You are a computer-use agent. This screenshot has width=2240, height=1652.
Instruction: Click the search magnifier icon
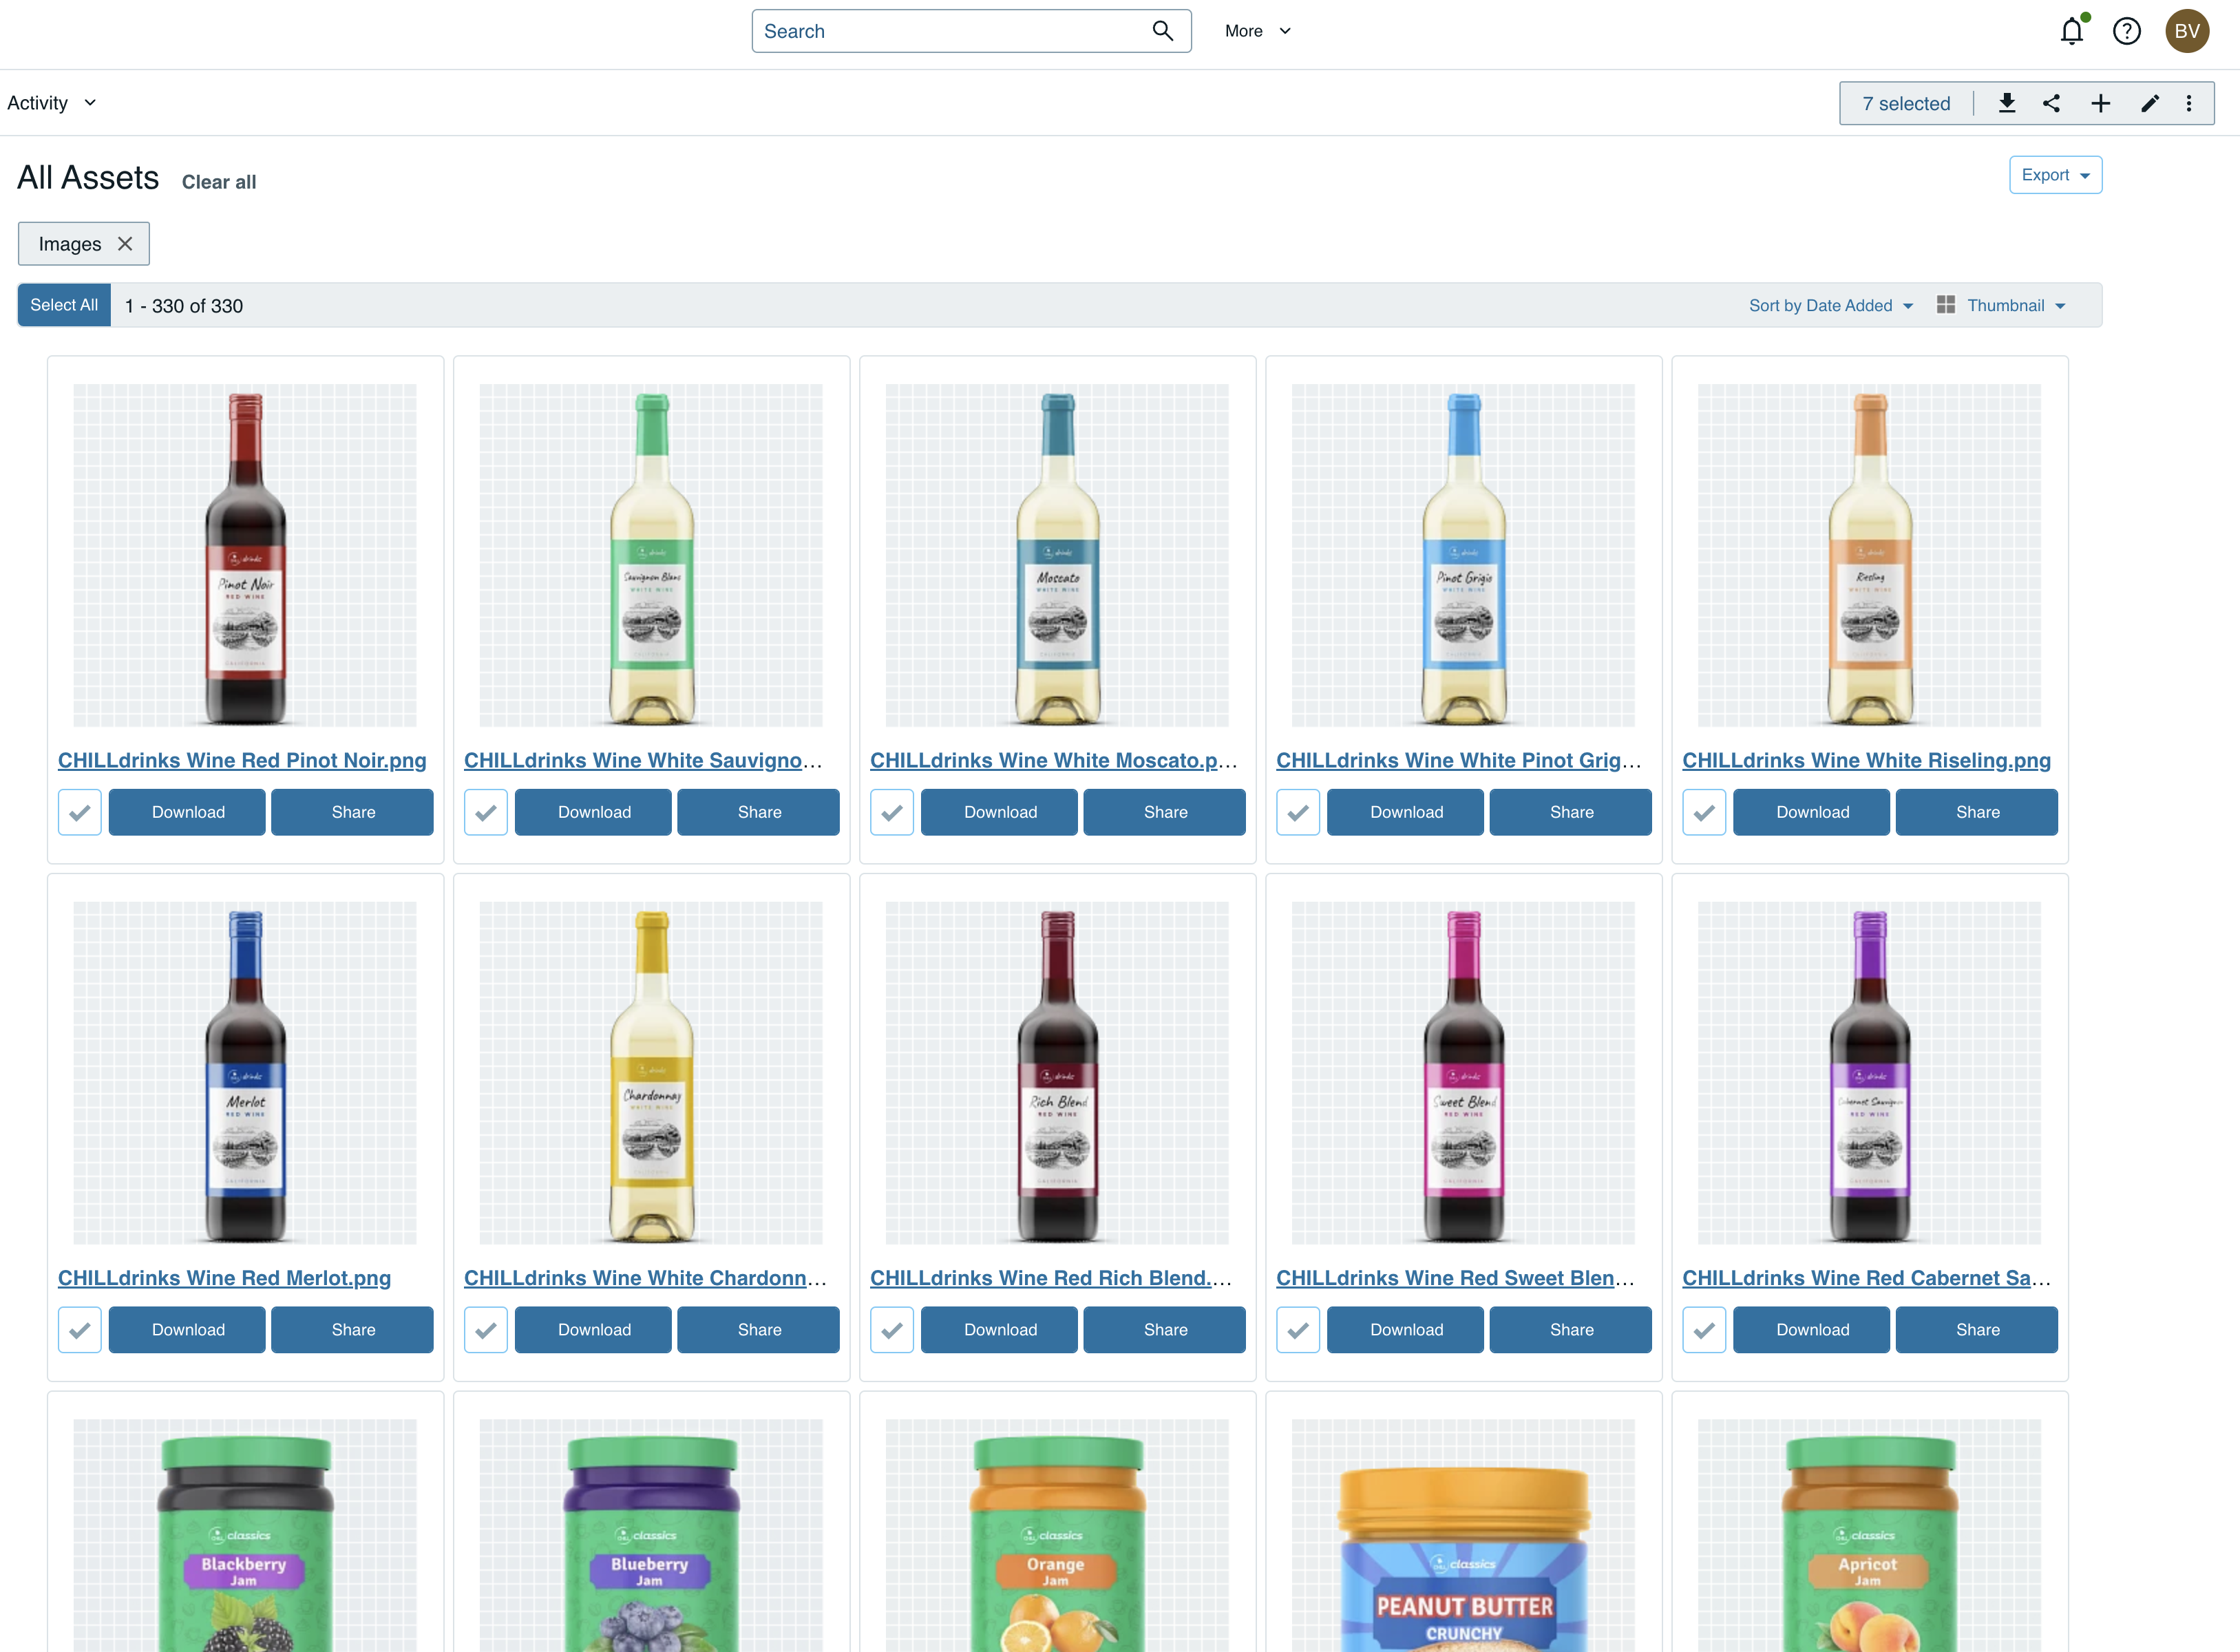(x=1162, y=31)
